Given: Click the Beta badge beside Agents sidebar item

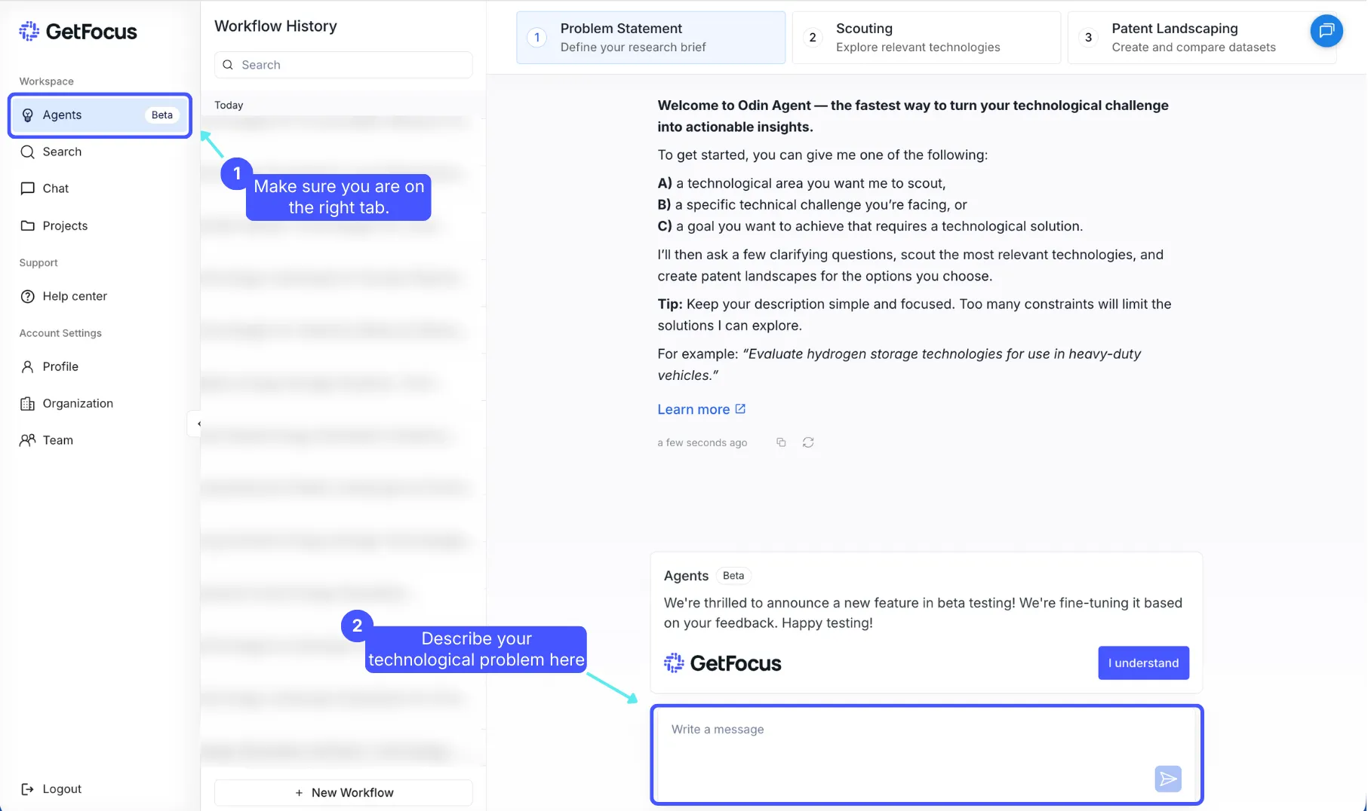Looking at the screenshot, I should 162,115.
